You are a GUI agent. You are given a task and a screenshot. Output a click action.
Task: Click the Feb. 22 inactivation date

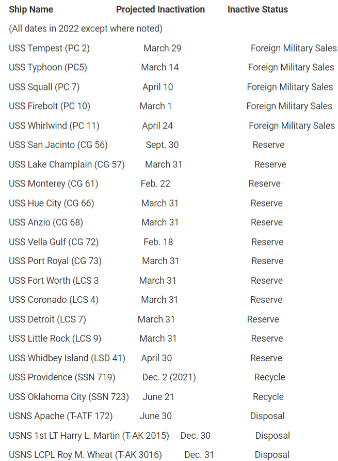click(155, 183)
